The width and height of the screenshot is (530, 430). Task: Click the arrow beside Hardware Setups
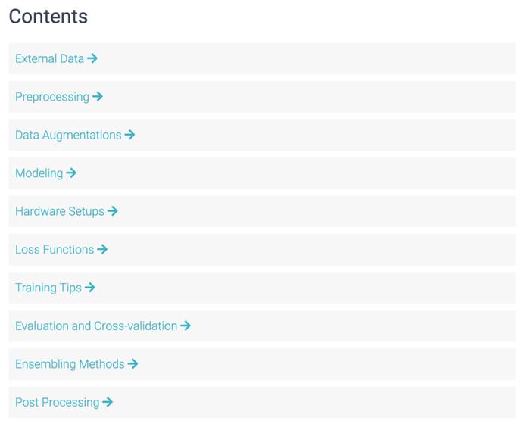click(x=113, y=211)
